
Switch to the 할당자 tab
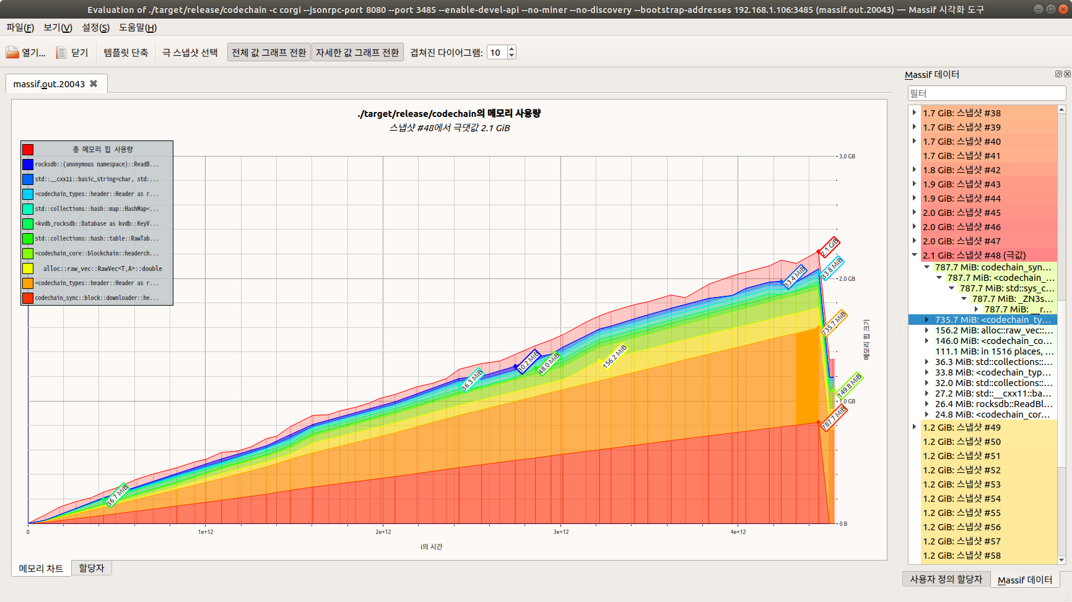click(x=92, y=567)
